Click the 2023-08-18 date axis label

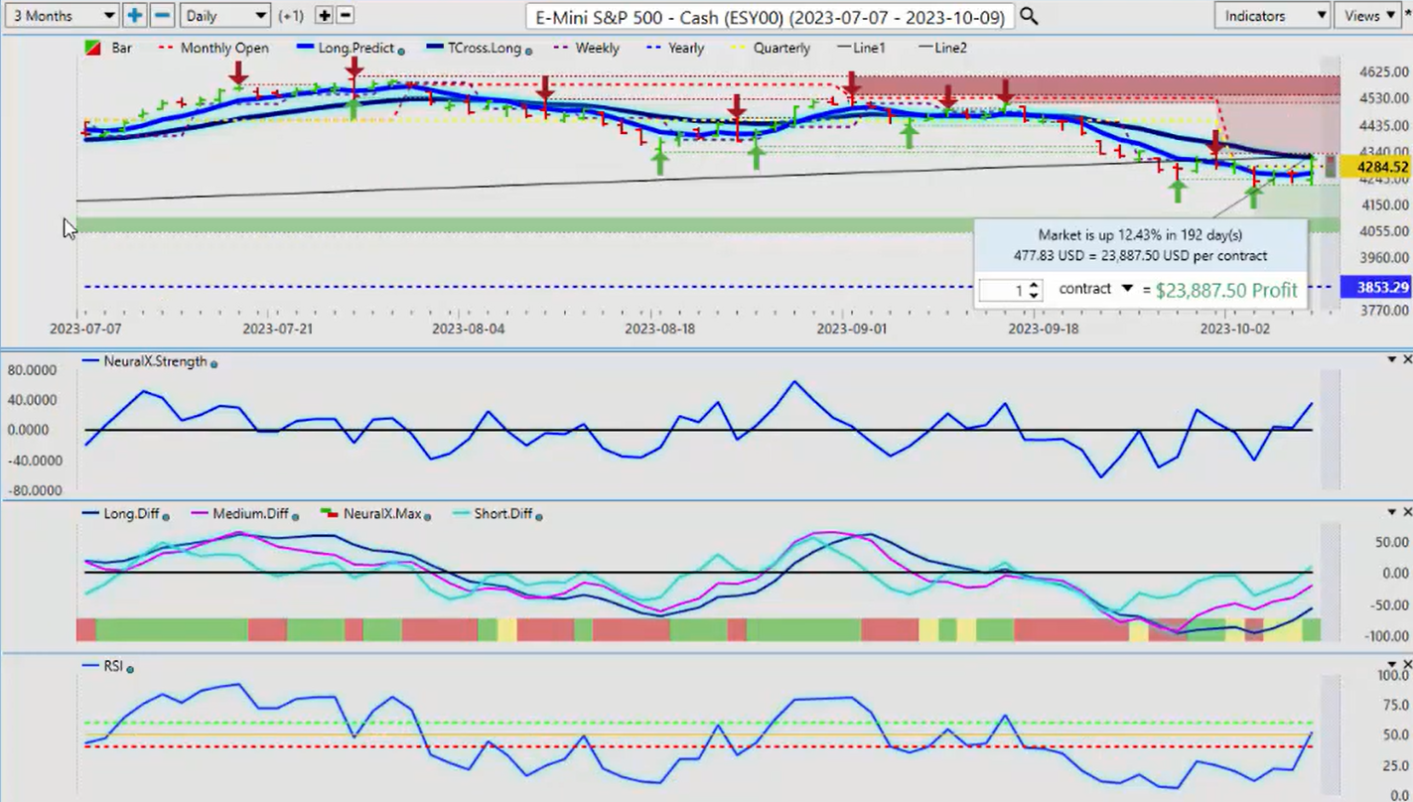[x=659, y=328]
